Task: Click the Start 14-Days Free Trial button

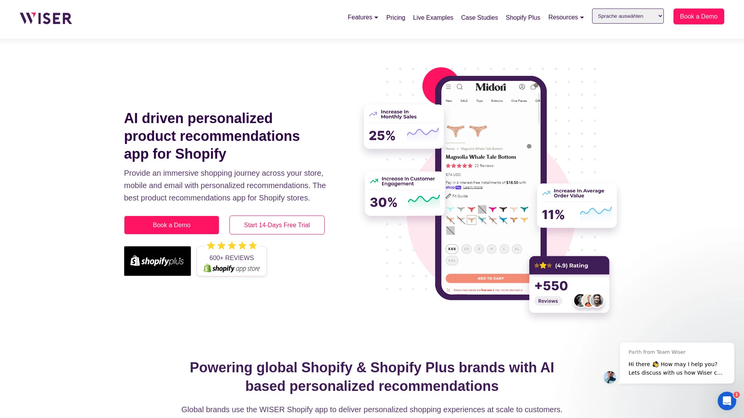Action: click(276, 225)
